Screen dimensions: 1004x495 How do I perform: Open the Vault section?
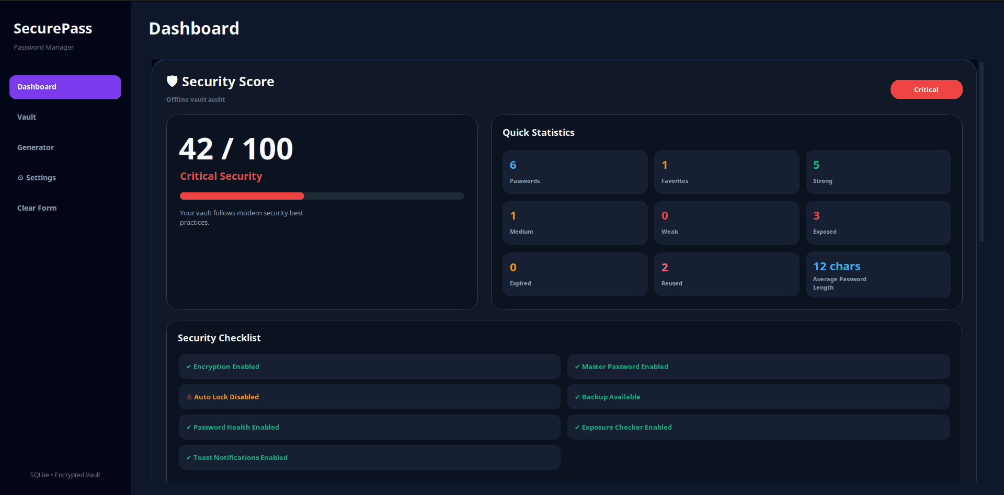coord(65,117)
